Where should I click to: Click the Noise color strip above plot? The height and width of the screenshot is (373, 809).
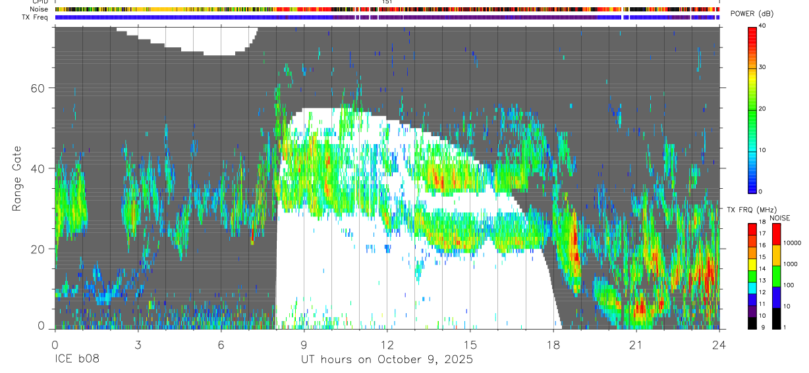387,10
